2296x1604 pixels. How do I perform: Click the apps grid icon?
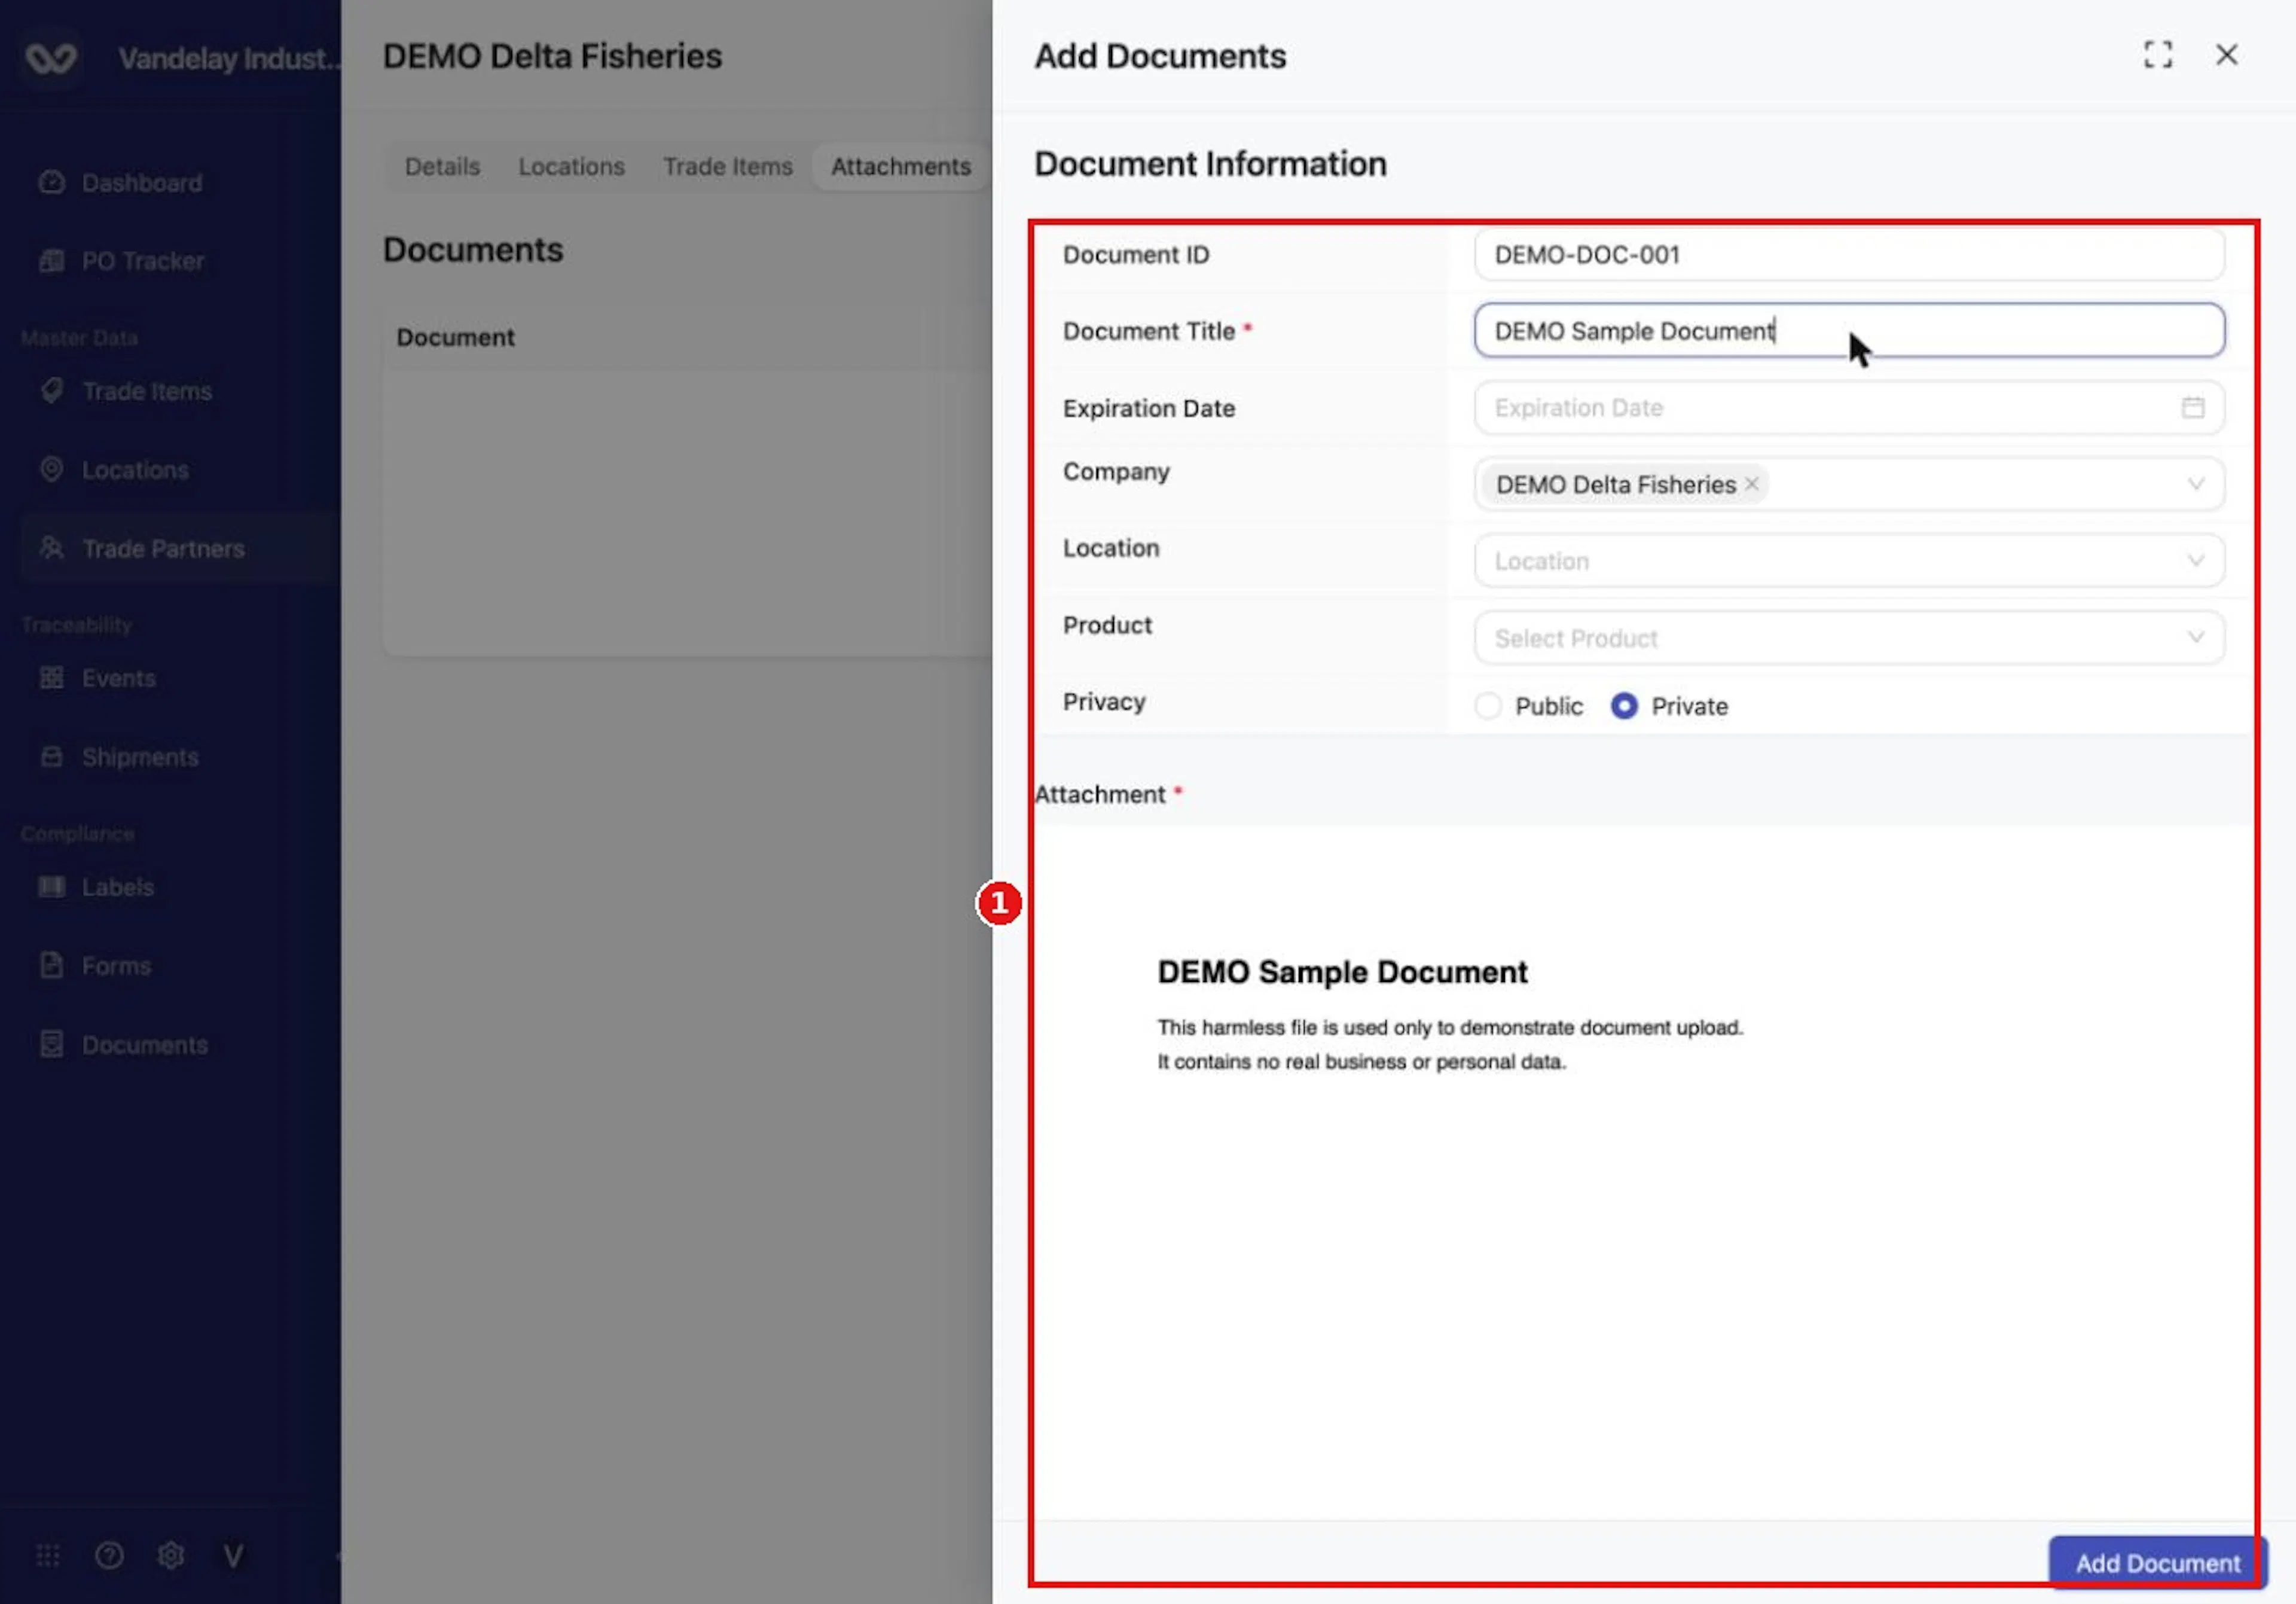click(x=48, y=1555)
